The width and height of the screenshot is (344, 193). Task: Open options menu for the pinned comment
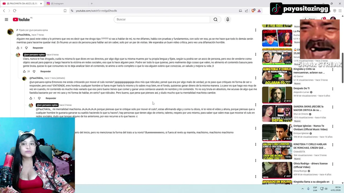click(x=256, y=30)
